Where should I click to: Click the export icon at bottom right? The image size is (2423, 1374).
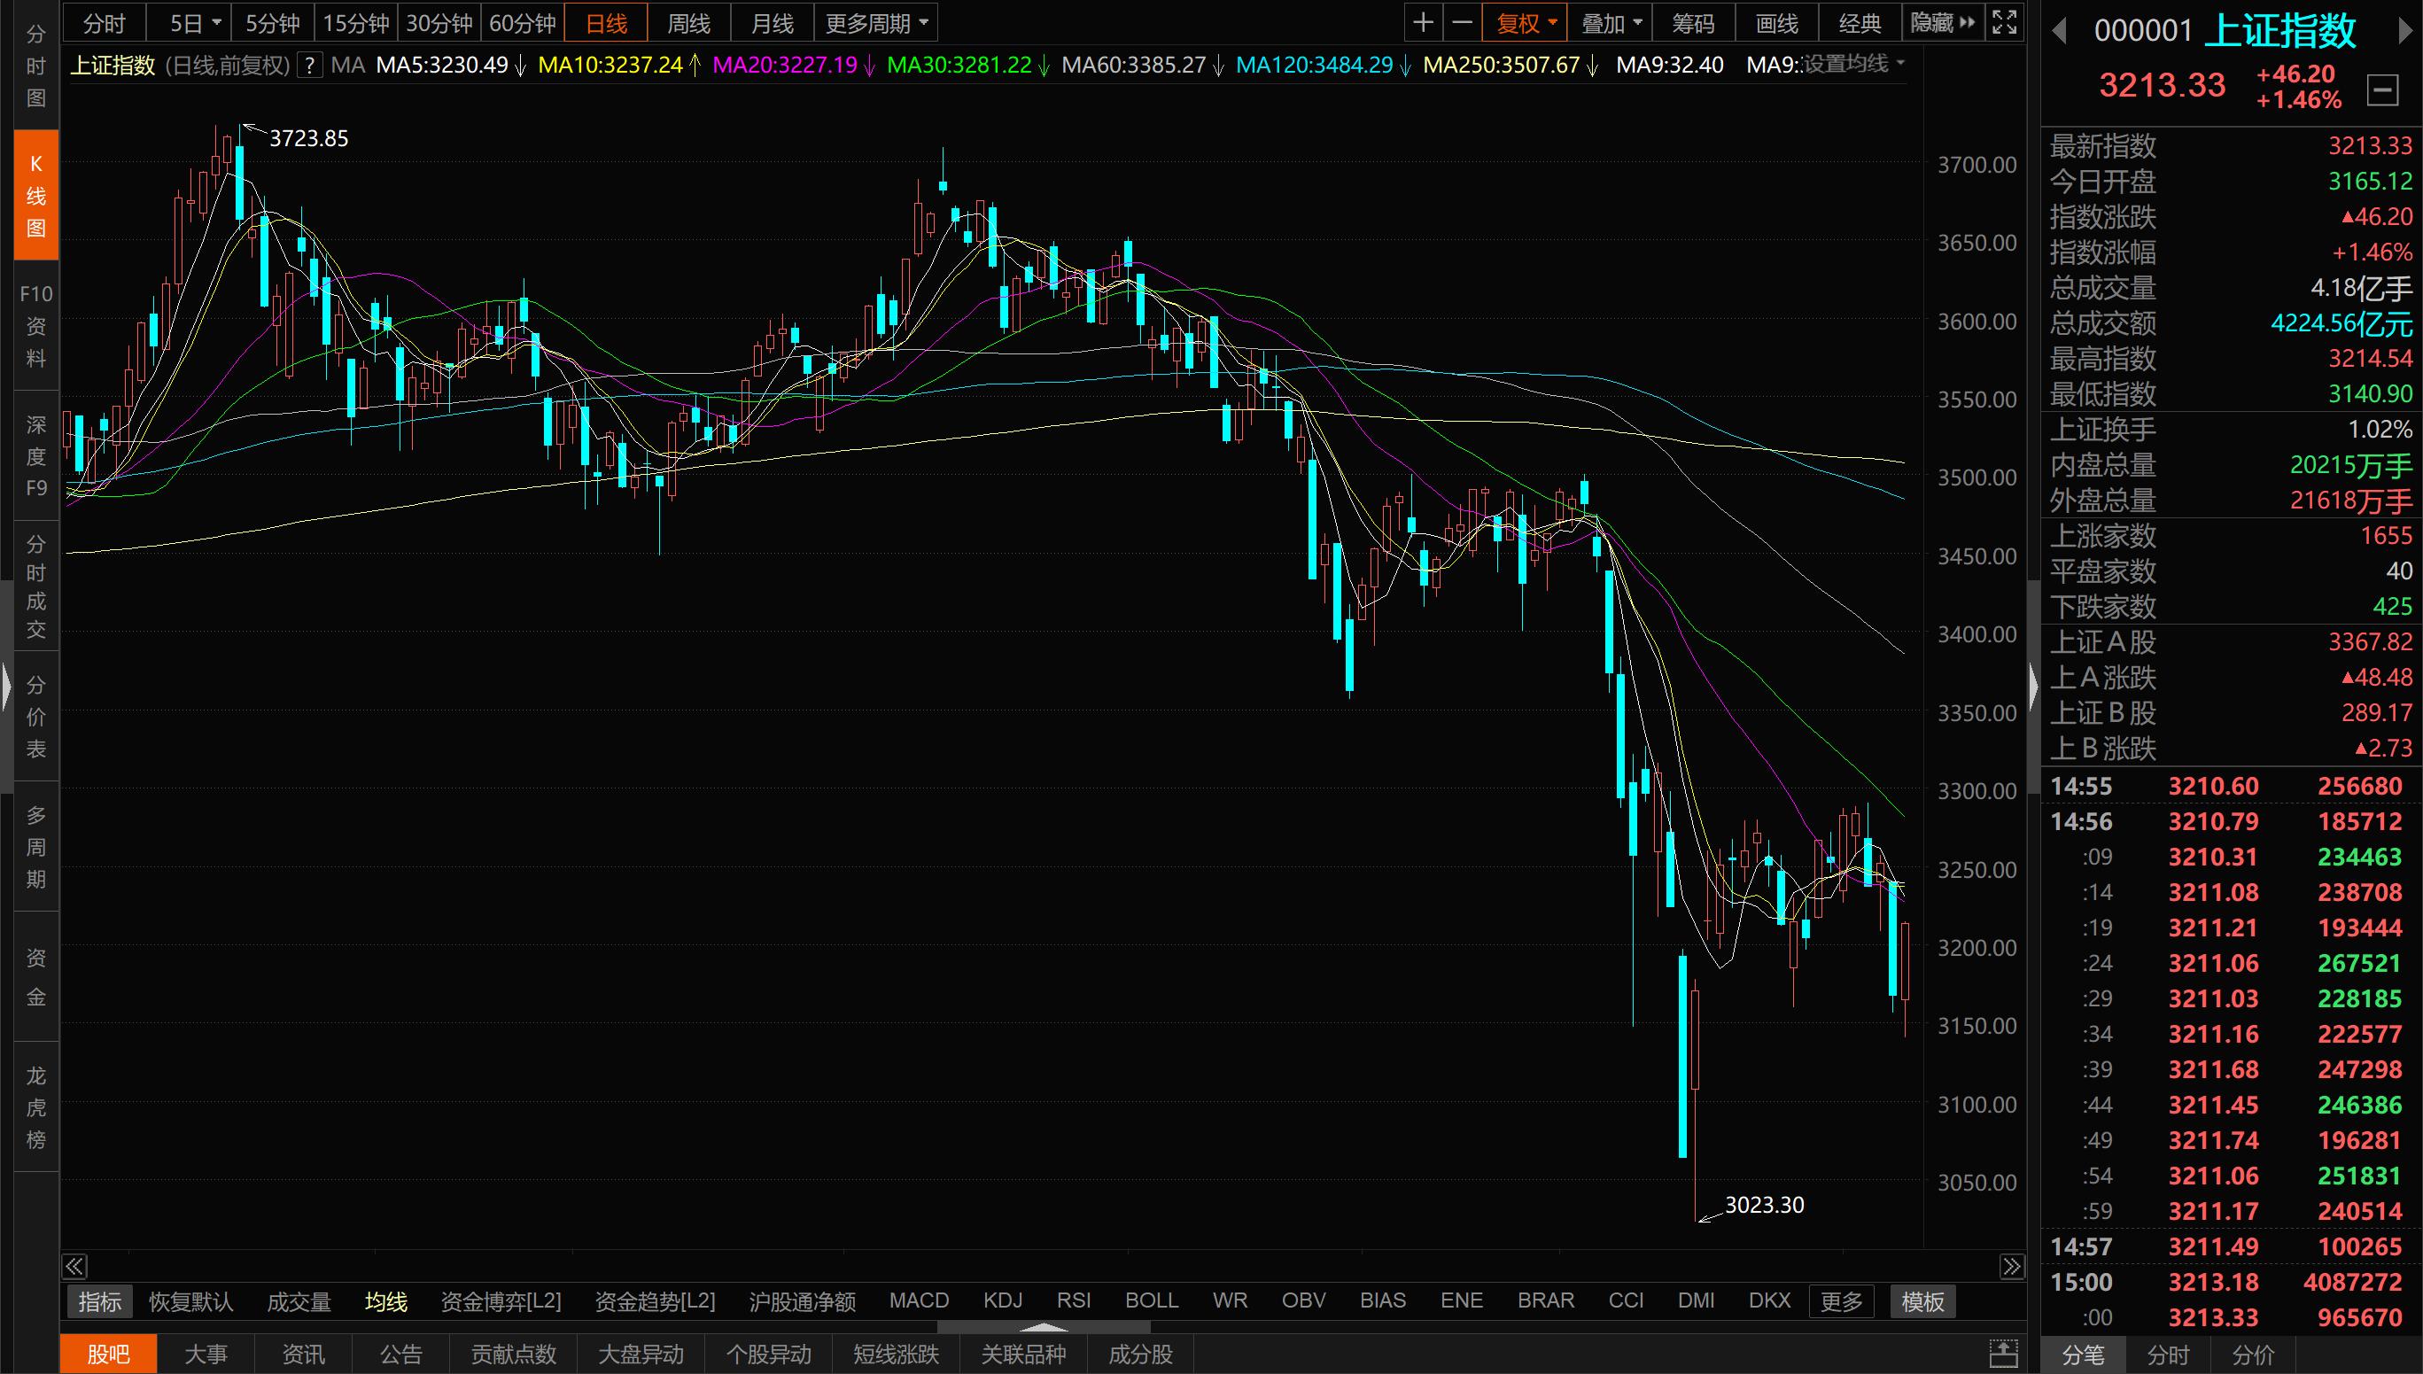coord(2003,1355)
